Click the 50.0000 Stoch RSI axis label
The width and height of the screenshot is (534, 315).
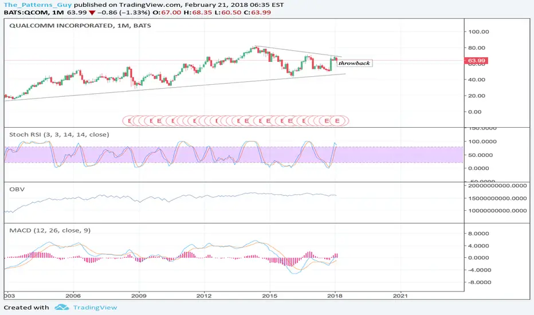pyautogui.click(x=481, y=155)
